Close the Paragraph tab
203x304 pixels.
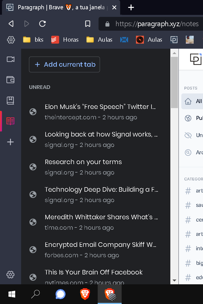click(114, 8)
